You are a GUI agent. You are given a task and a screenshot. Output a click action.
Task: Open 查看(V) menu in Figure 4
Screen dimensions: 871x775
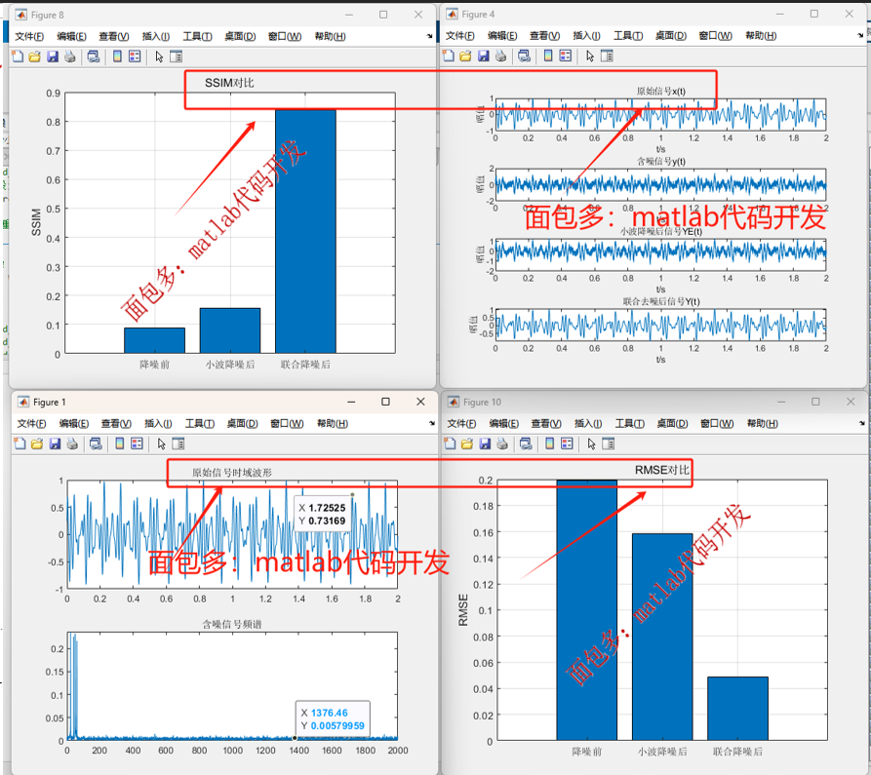(544, 35)
